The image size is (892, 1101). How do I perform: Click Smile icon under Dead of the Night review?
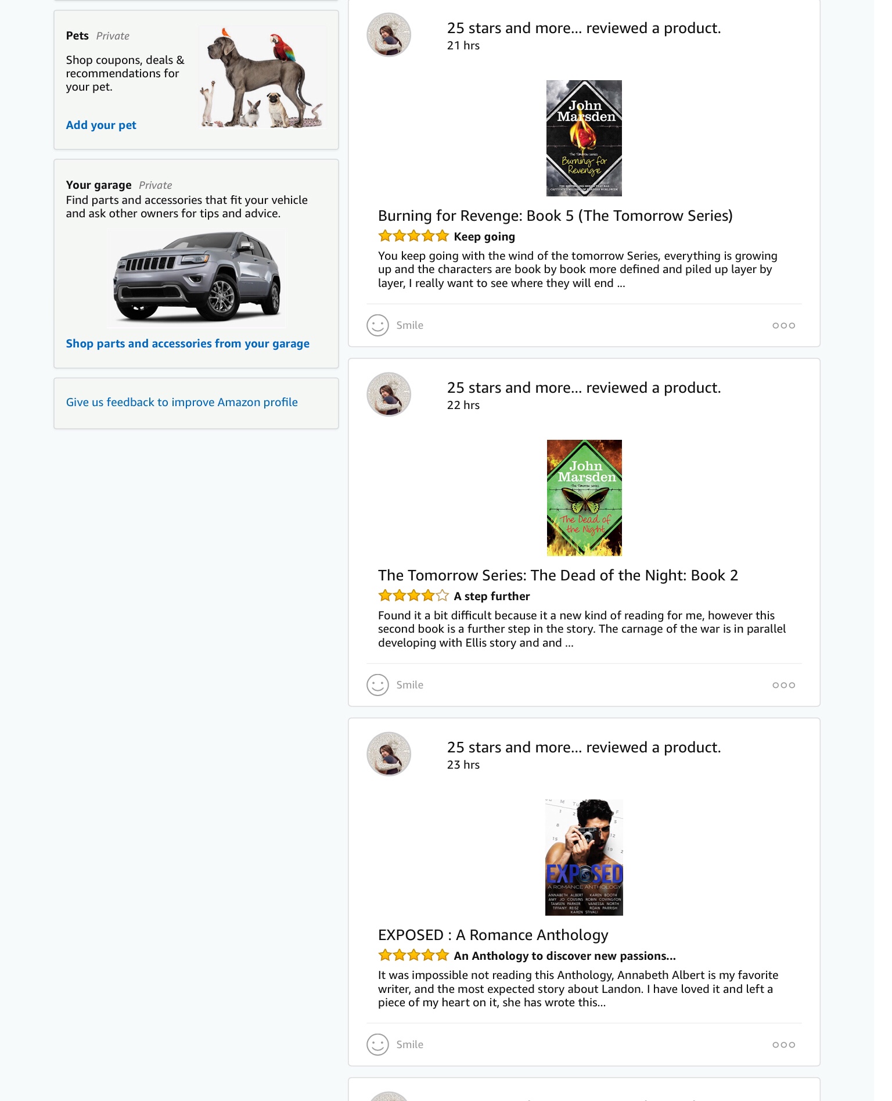point(377,685)
